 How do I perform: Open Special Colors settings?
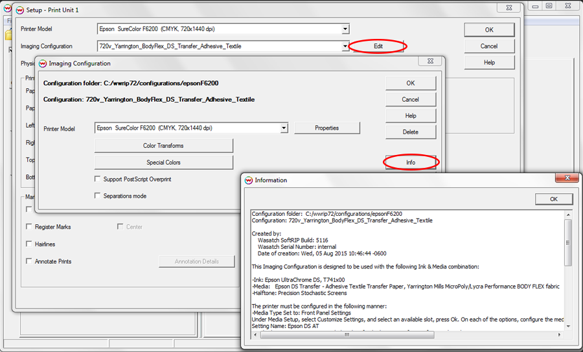tap(164, 163)
